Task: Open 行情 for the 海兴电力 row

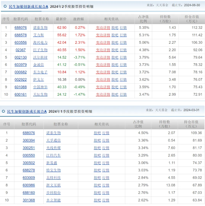Action: [123, 42]
